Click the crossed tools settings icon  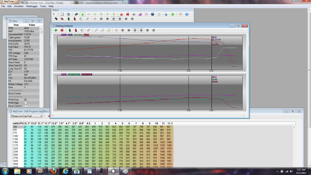pos(180,14)
